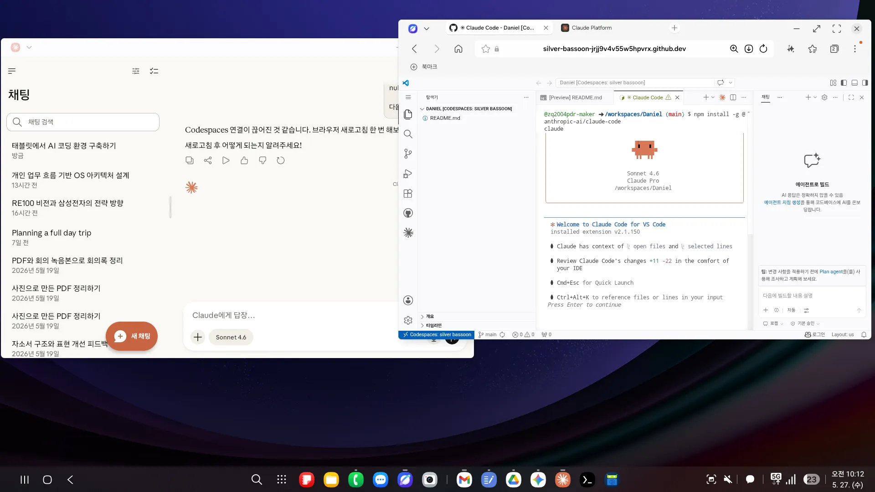The height and width of the screenshot is (492, 875).
Task: Give thumbs down to Claude response
Action: click(262, 160)
